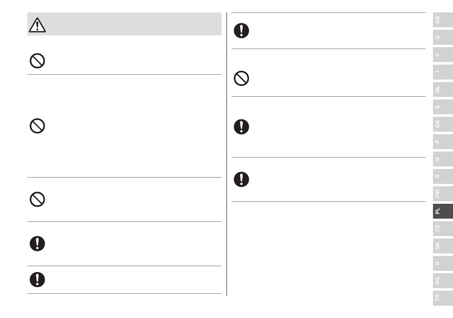Open the F language tab
Screen dimensions: 453x318
(443, 54)
